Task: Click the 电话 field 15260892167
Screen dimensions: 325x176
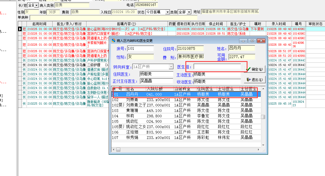Action: [x=146, y=5]
